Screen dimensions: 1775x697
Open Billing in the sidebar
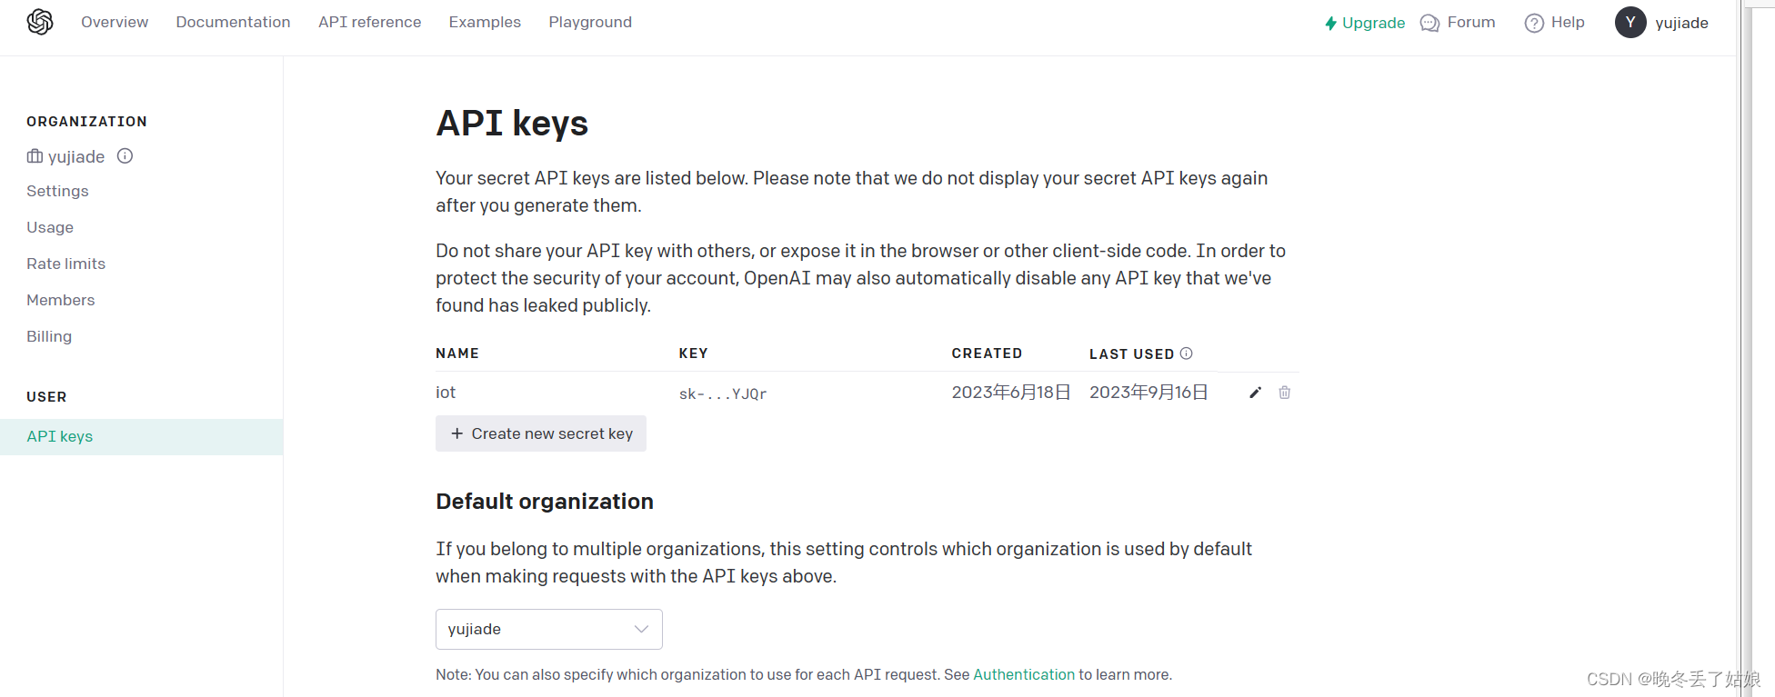[x=49, y=336]
